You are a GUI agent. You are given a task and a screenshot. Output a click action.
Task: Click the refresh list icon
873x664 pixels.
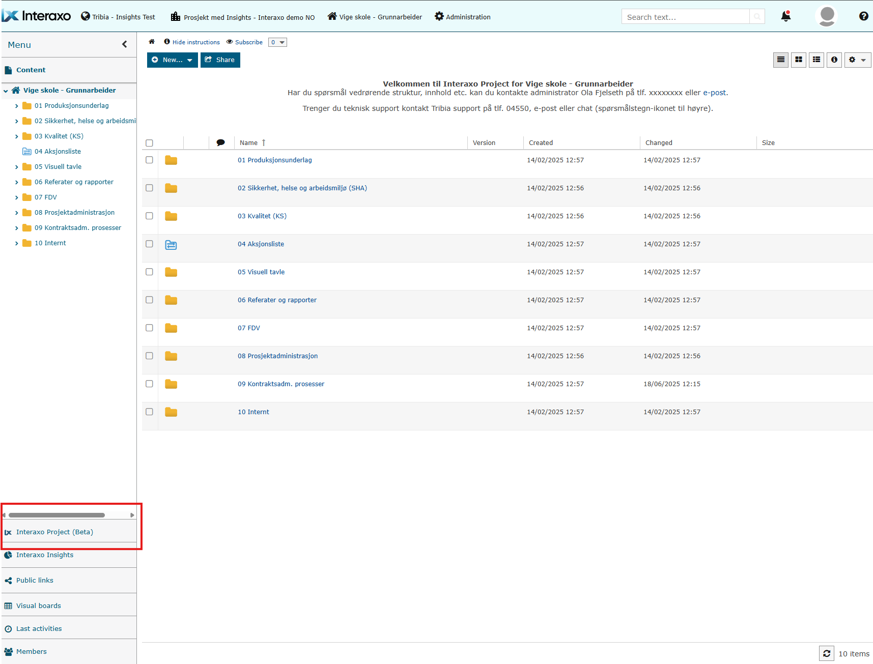827,653
